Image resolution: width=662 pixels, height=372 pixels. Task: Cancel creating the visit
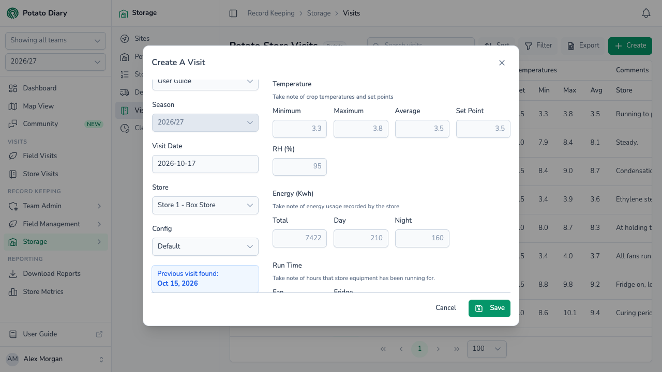click(x=446, y=308)
